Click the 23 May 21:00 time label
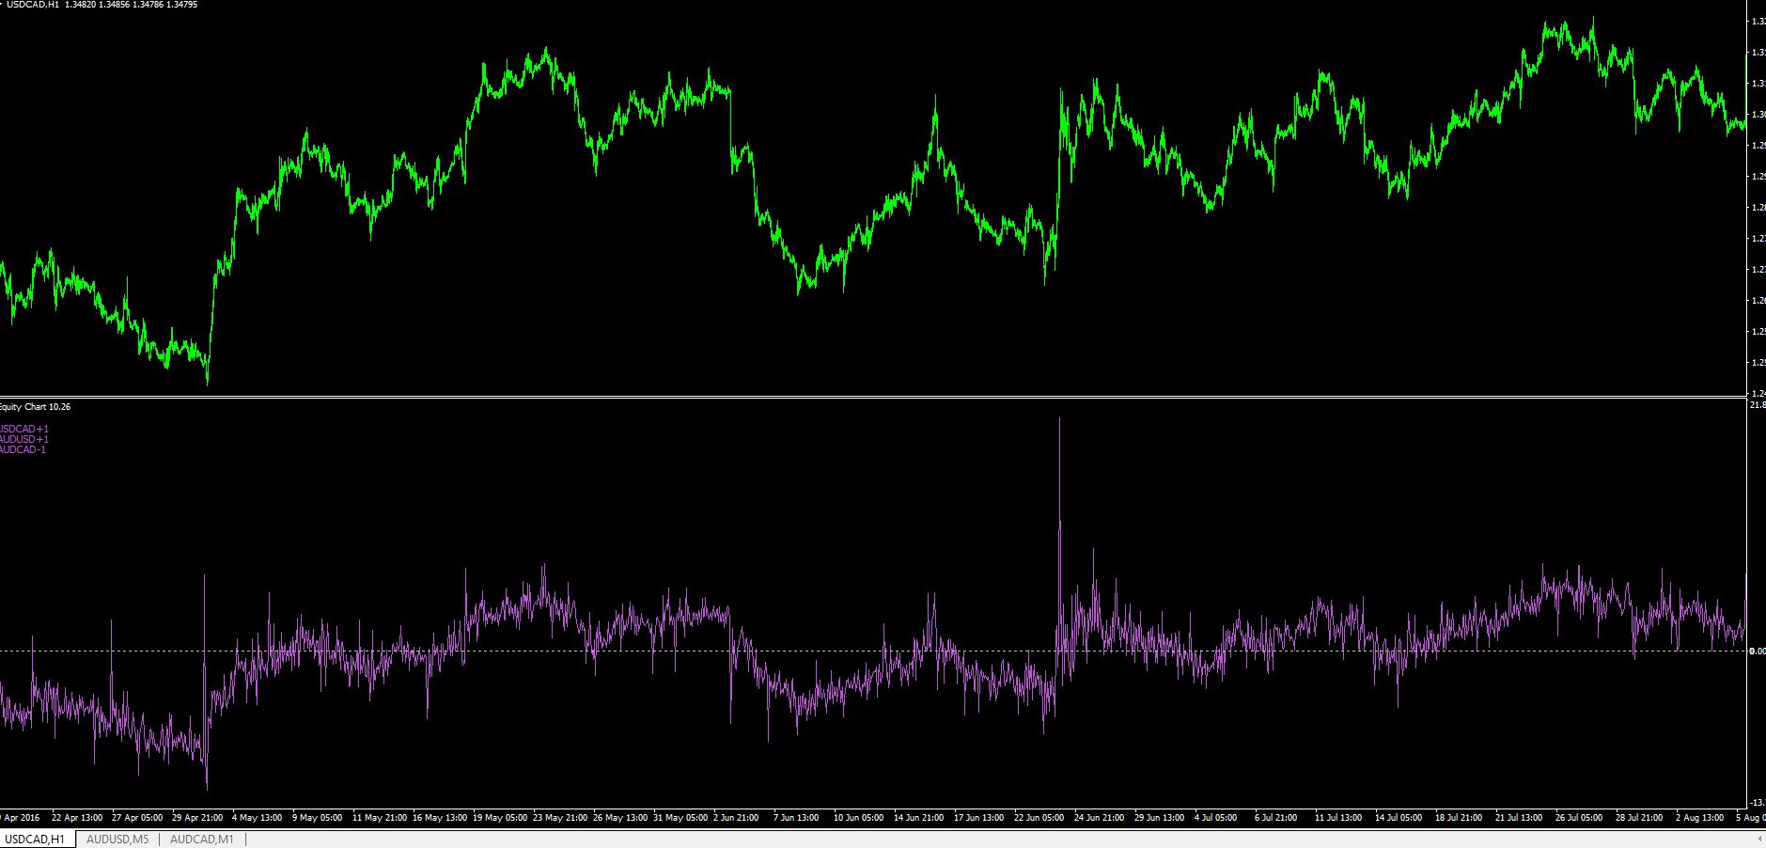The image size is (1766, 848). pyautogui.click(x=560, y=817)
